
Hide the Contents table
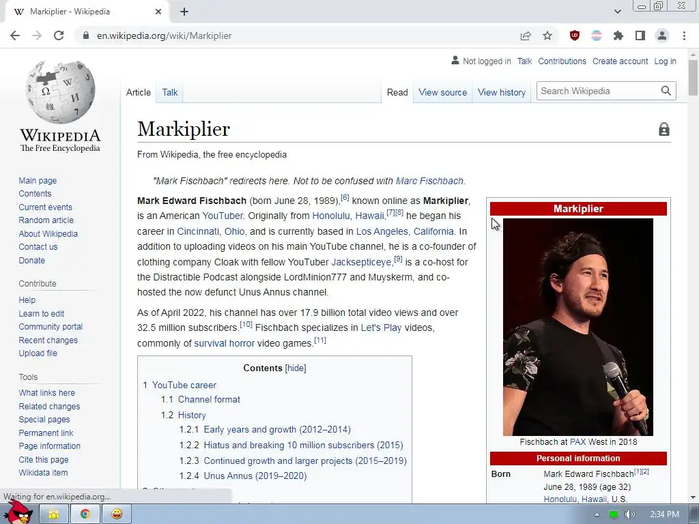click(x=296, y=368)
